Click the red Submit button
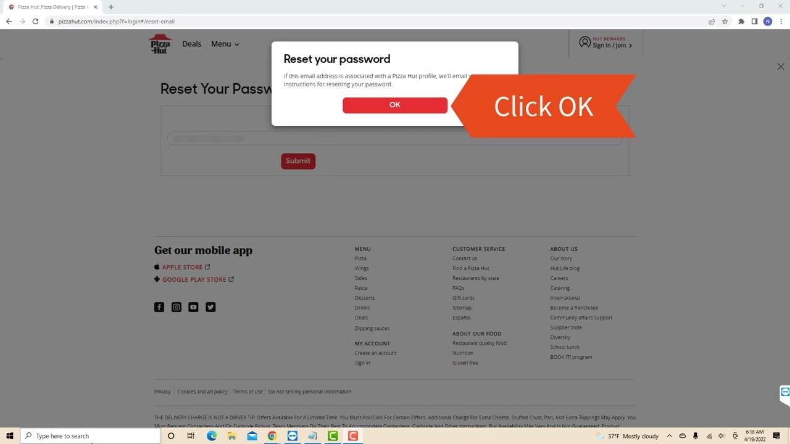The image size is (790, 444). coord(298,161)
